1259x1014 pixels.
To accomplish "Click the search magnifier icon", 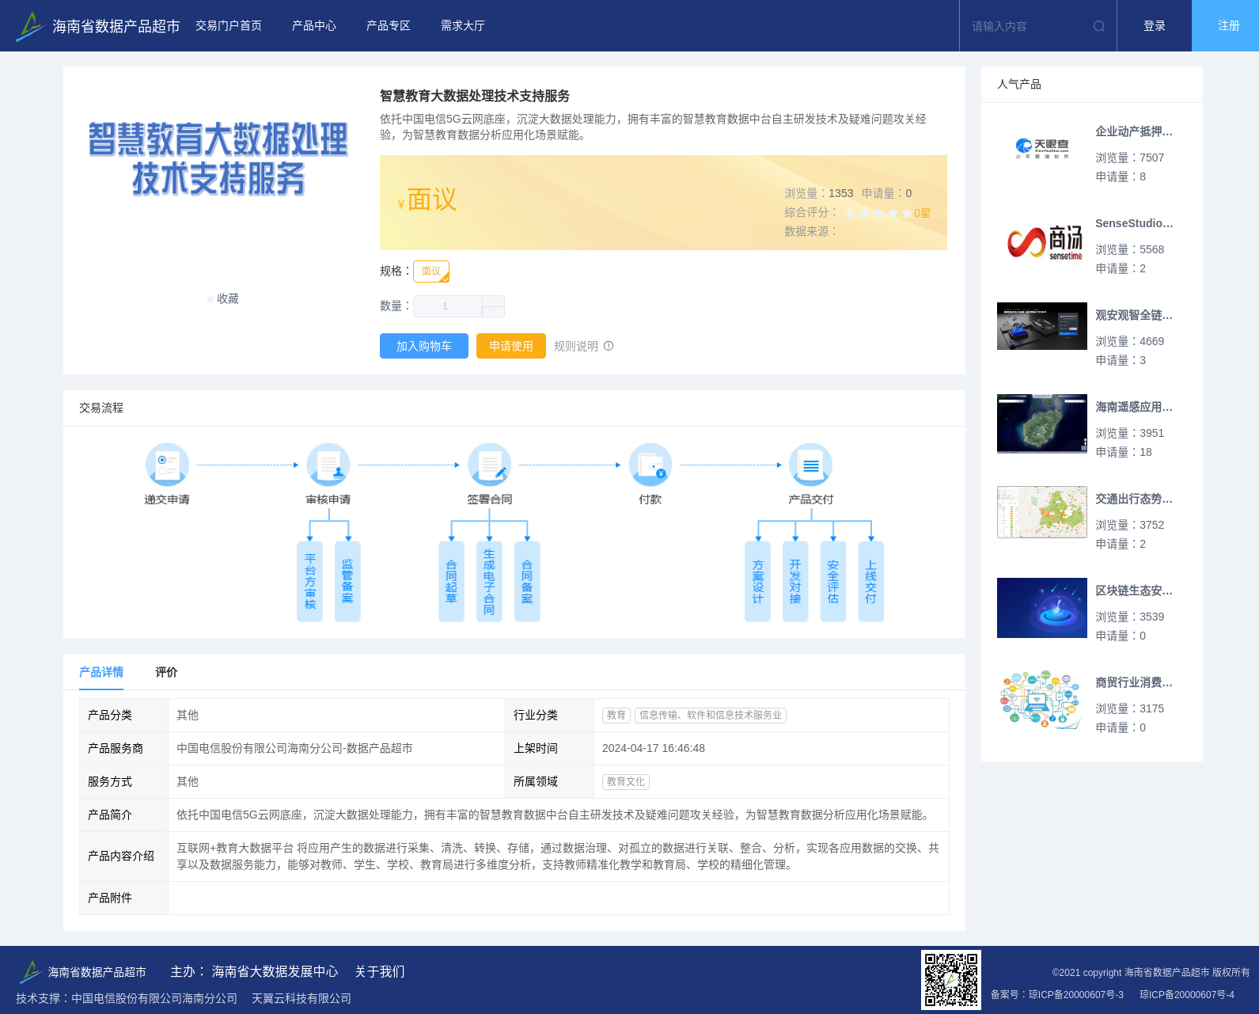I will 1099,26.
